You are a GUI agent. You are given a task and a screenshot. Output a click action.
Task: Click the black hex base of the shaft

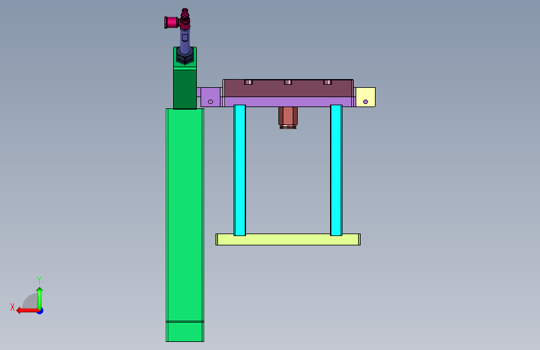click(x=185, y=57)
